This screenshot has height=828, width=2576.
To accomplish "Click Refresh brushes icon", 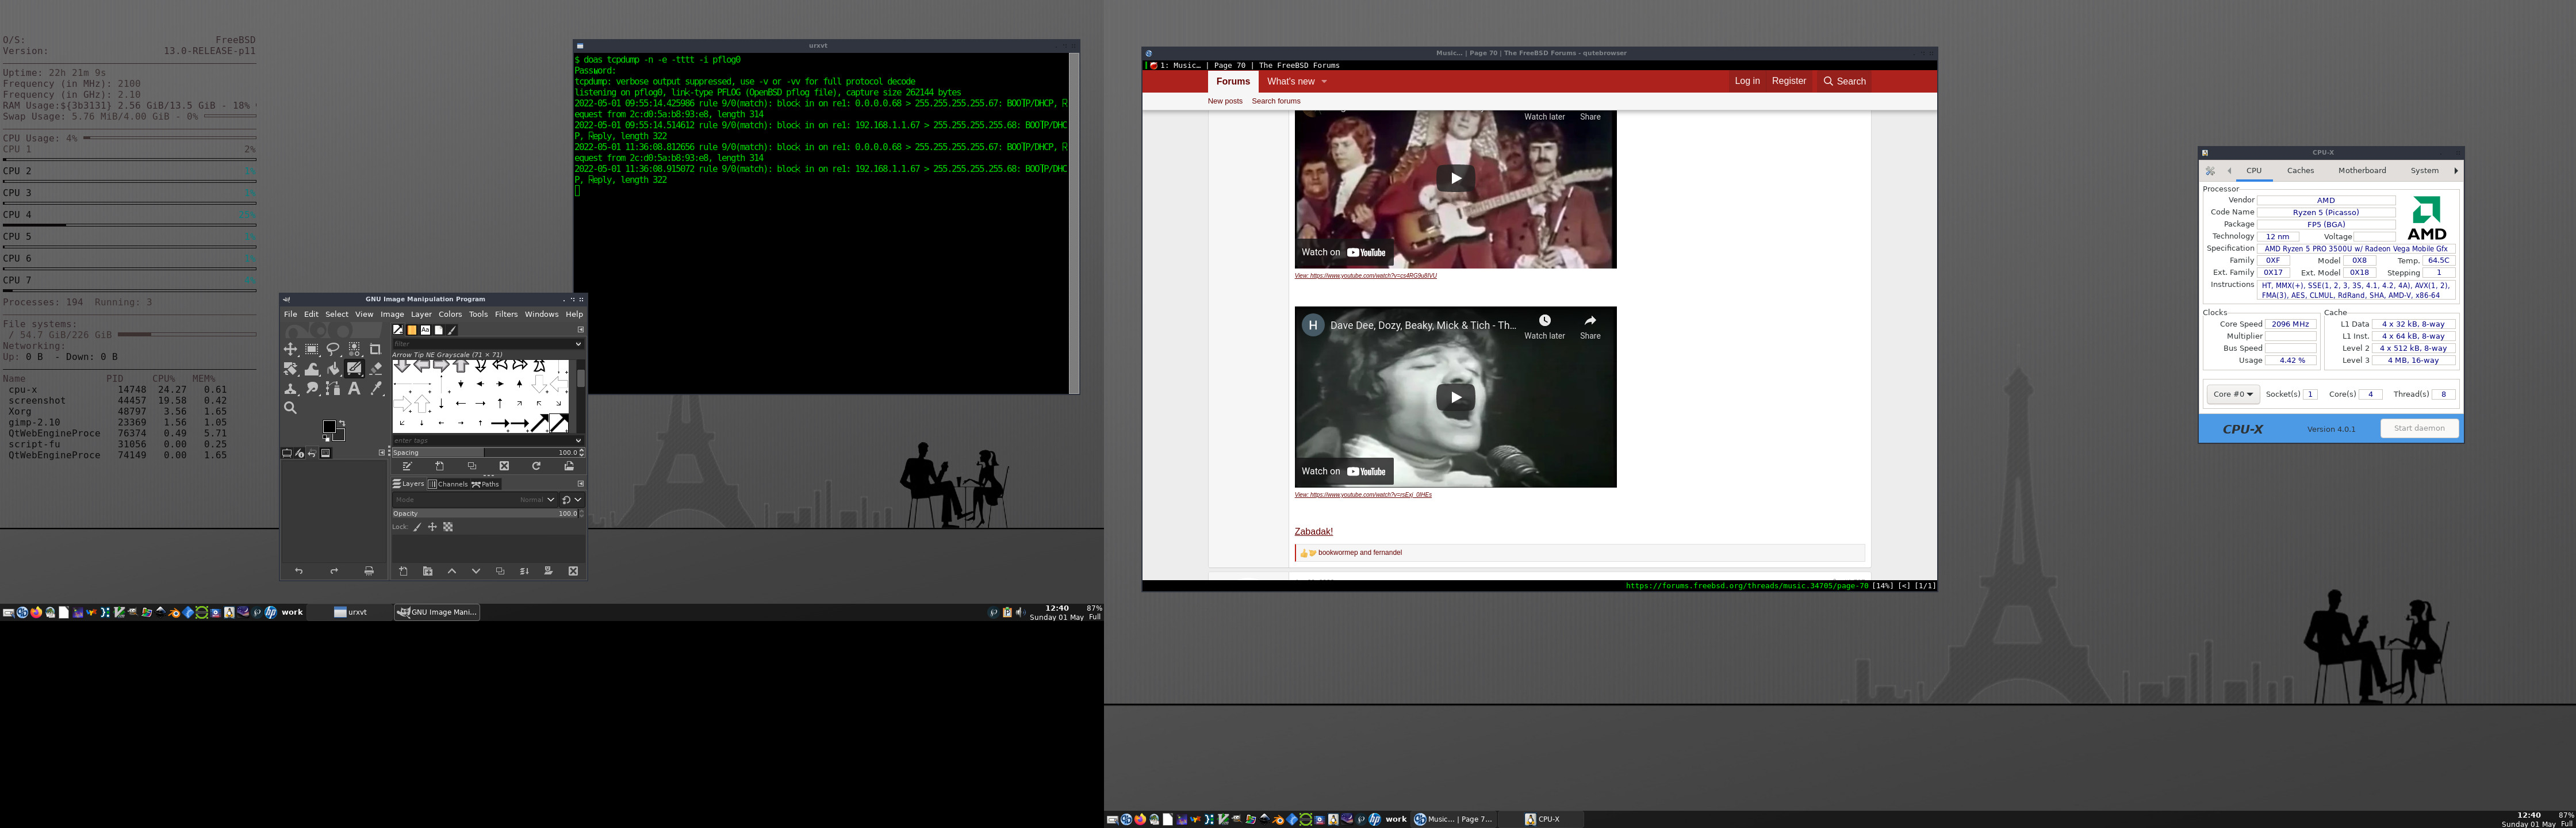I will tap(536, 466).
